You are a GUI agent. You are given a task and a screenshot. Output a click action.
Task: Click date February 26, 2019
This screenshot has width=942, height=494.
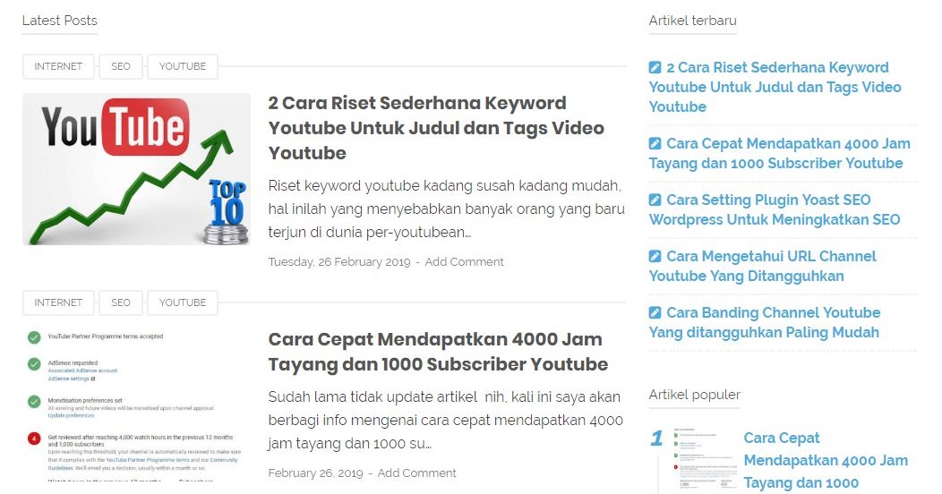point(315,473)
